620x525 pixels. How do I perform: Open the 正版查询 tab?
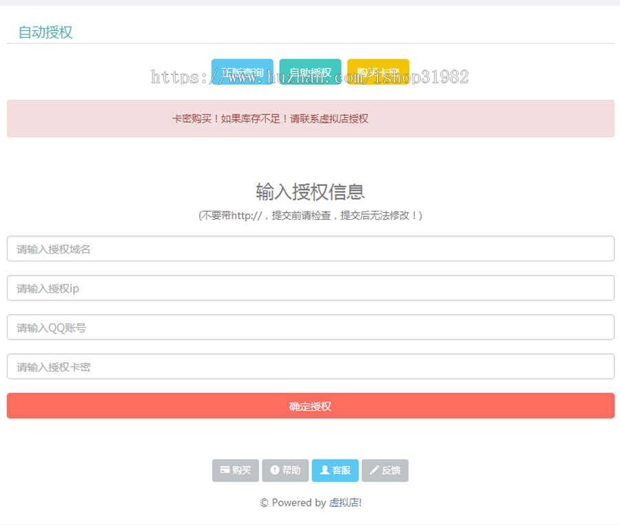pyautogui.click(x=242, y=72)
